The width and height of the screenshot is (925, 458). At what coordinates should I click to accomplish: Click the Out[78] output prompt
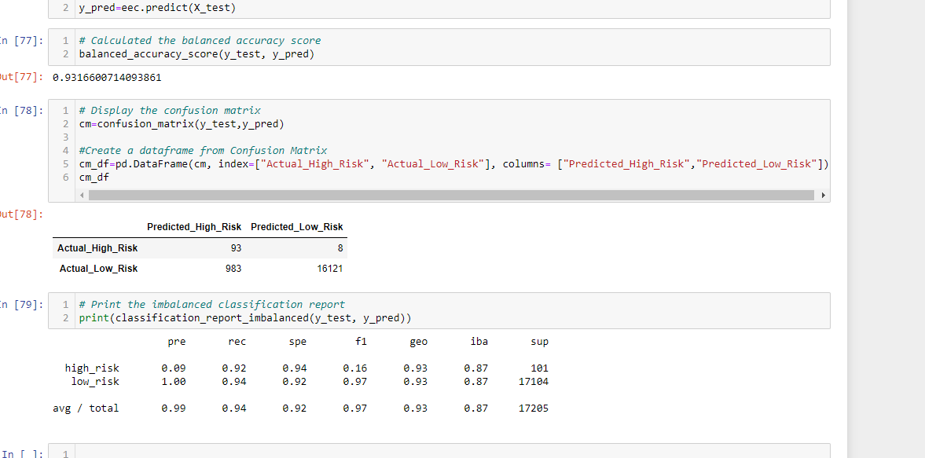[22, 214]
